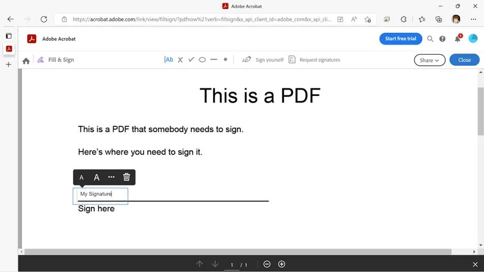Go to Acrobat home icon

pyautogui.click(x=26, y=61)
